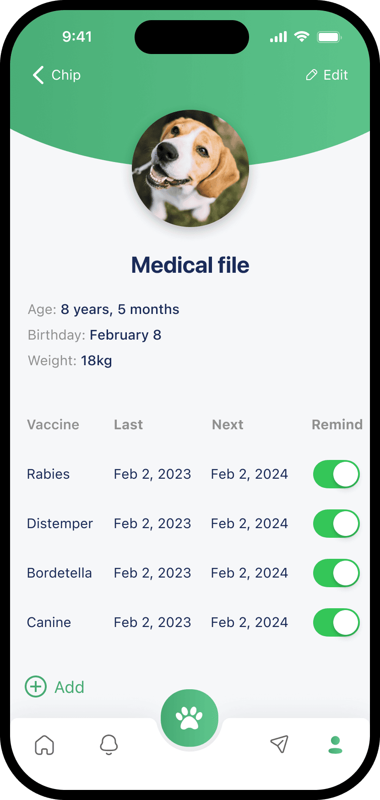Select the profile person icon
The image size is (380, 800).
(336, 745)
